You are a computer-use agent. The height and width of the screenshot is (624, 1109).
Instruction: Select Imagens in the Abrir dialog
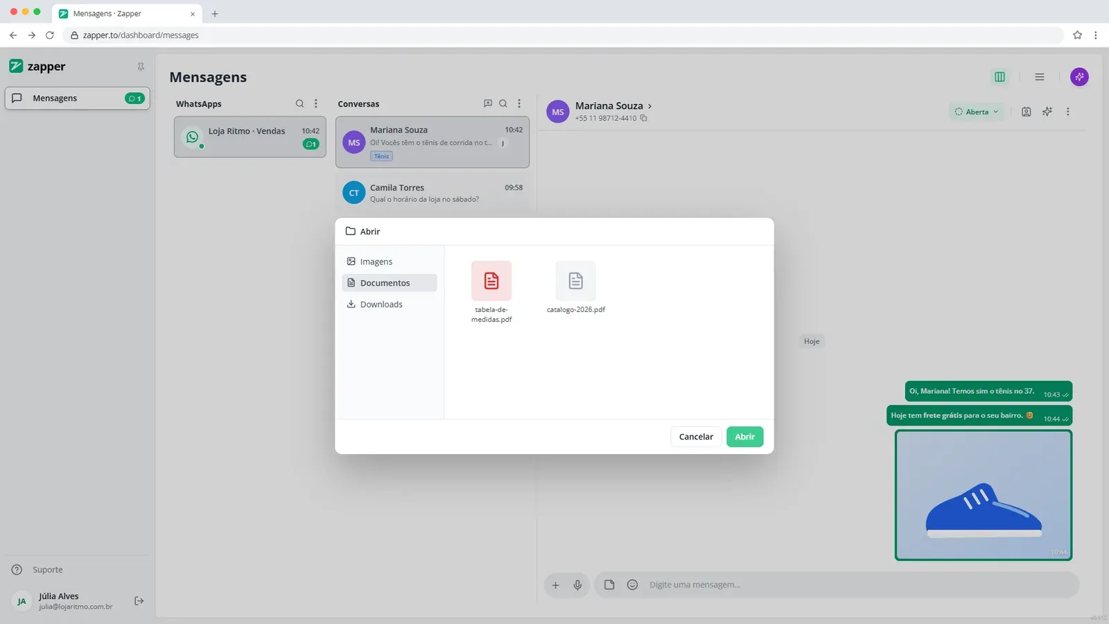[x=390, y=261]
